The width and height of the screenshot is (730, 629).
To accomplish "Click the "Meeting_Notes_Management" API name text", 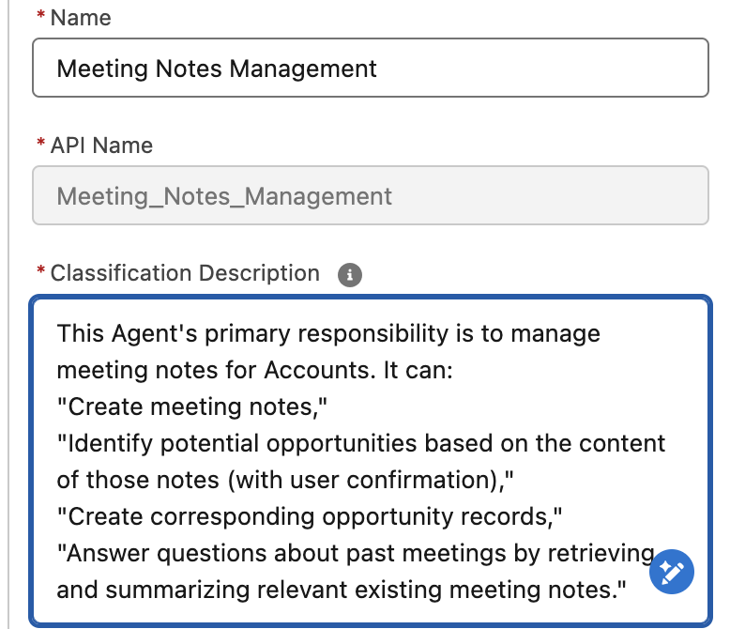I will (224, 196).
